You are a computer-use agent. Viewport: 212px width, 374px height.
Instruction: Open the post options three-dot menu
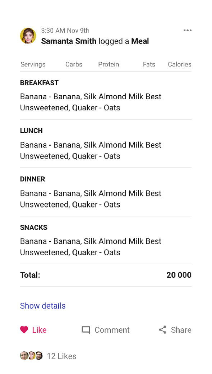187,31
